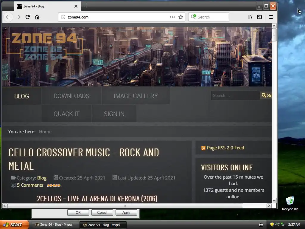This screenshot has width=305, height=229.
Task: Click the OK button in the dialog
Action: [x=78, y=212]
